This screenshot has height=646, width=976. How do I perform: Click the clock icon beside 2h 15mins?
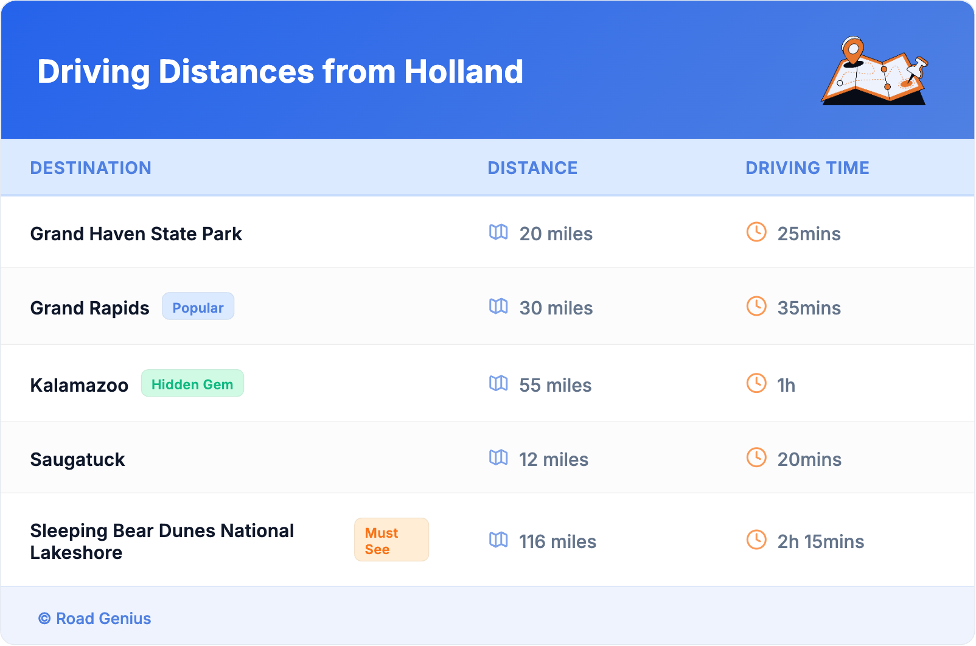click(756, 540)
